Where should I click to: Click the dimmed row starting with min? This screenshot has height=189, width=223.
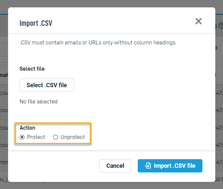click(4, 162)
